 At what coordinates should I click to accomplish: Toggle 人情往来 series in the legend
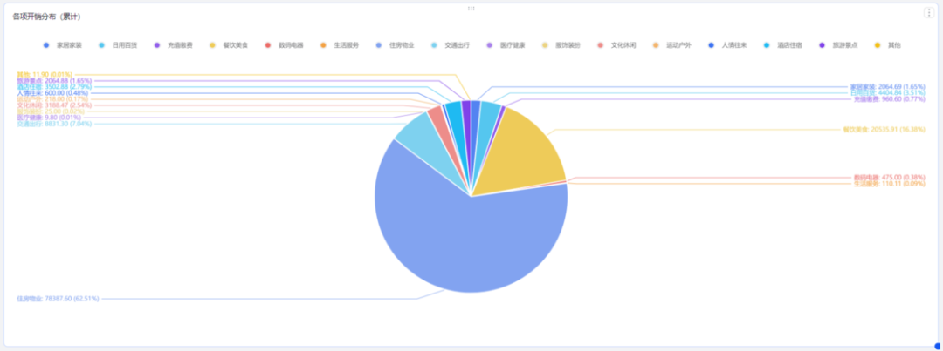[727, 45]
